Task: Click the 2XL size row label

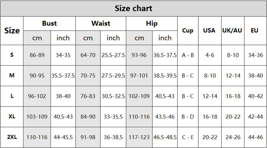Action: tap(12, 137)
